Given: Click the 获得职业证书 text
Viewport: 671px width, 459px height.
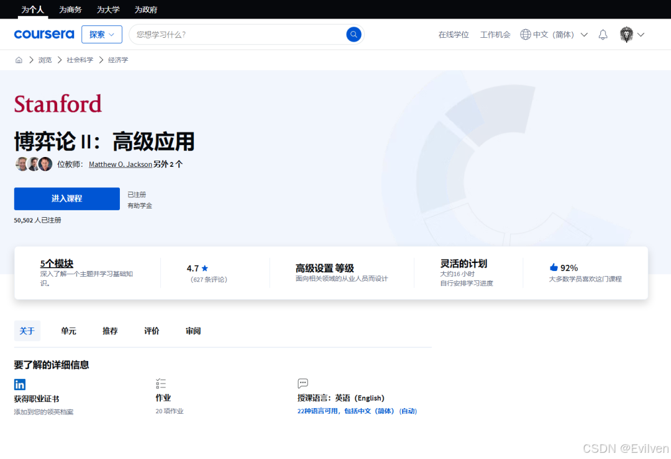Looking at the screenshot, I should tap(37, 399).
